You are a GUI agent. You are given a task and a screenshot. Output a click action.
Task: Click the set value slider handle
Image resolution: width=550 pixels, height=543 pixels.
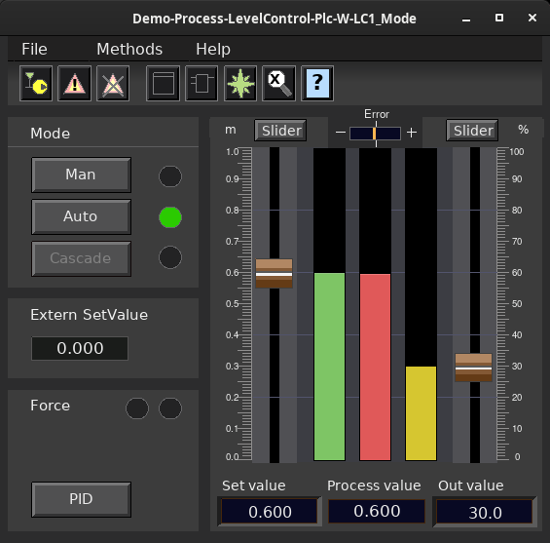pos(274,274)
